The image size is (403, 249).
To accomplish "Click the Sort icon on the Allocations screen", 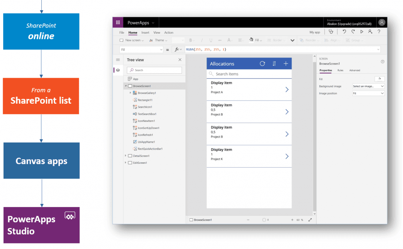I will pyautogui.click(x=274, y=63).
